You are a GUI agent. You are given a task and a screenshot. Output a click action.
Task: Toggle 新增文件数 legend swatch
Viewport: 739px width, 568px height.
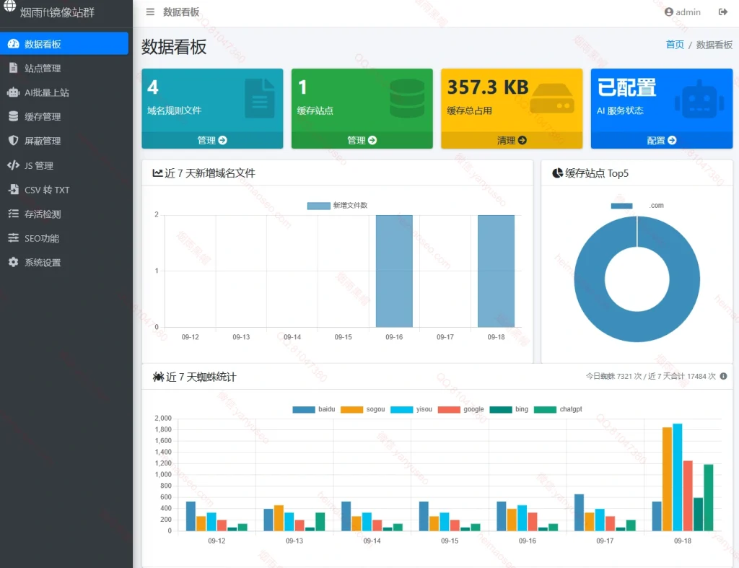point(318,206)
